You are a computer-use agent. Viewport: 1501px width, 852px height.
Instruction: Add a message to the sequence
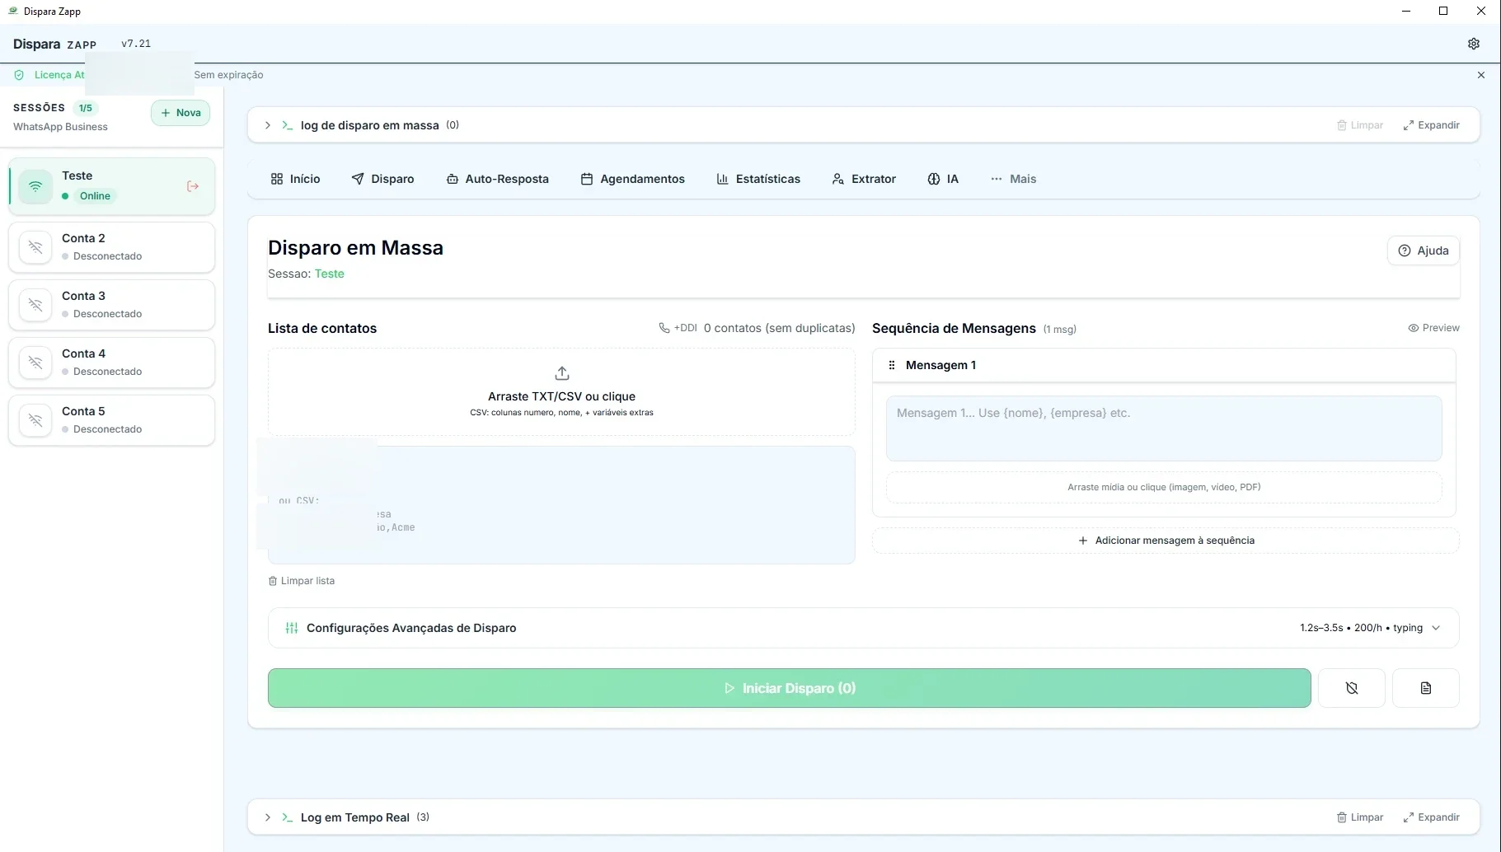[x=1166, y=541]
